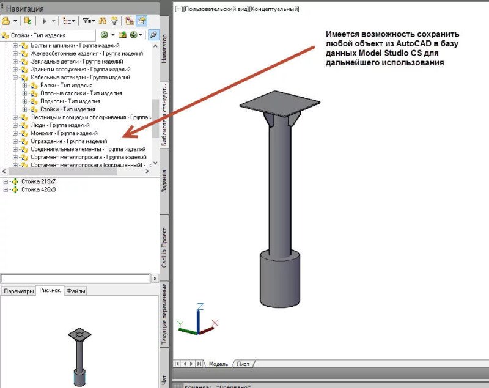The height and width of the screenshot is (388, 489).
Task: Click the green back navigation arrow icon
Action: click(x=105, y=35)
